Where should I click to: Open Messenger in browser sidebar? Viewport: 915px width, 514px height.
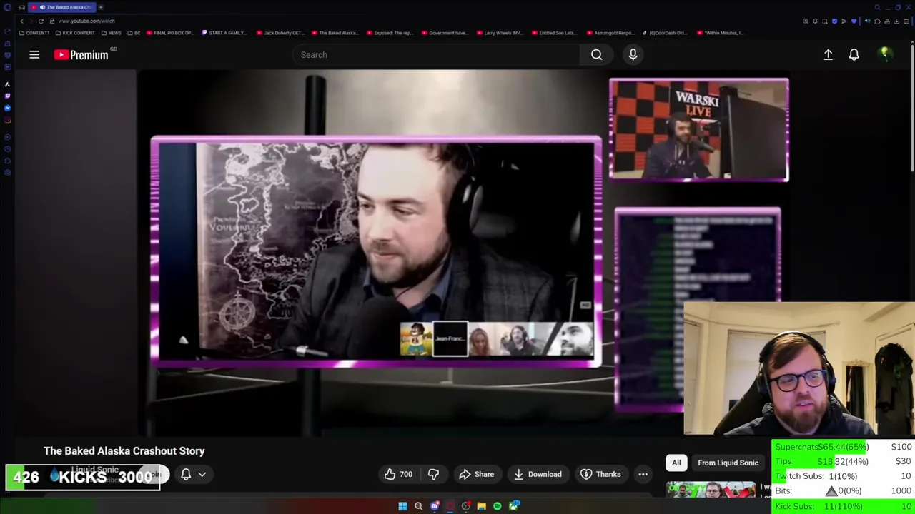[x=7, y=108]
